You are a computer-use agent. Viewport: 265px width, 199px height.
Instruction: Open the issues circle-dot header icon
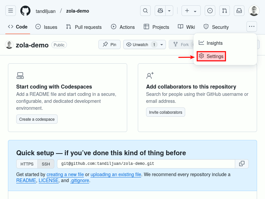[x=210, y=11]
